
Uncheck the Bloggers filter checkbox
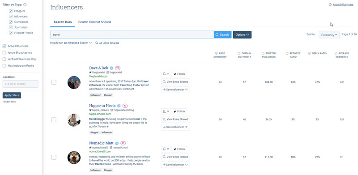point(11,11)
